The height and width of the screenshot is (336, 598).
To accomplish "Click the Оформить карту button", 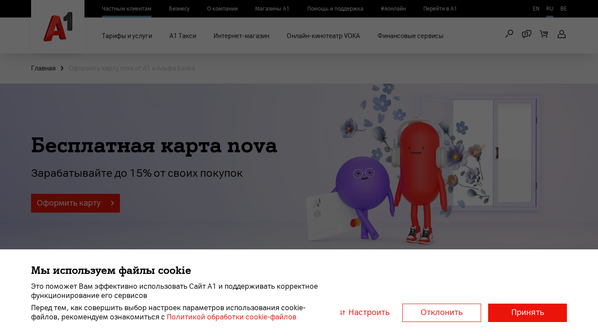I will 75,203.
